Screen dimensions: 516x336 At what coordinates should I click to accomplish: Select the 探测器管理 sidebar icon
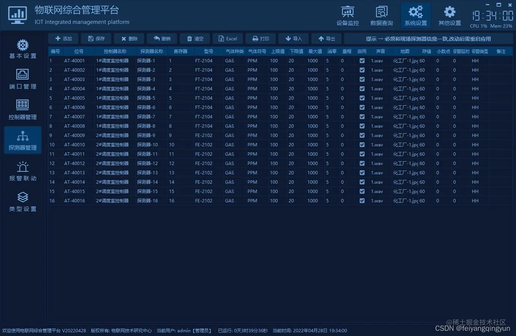[22, 140]
